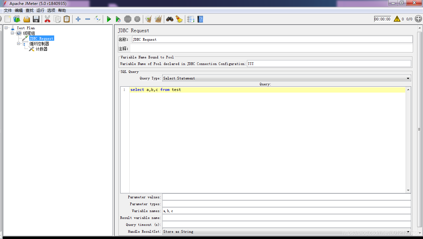Screen dimensions: 423x239
Task: Select 线程组 in the tree
Action: (x=29, y=33)
